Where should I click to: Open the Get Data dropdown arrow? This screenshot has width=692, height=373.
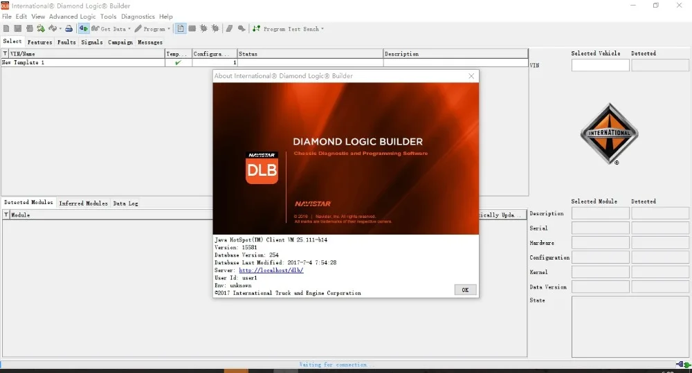(129, 28)
